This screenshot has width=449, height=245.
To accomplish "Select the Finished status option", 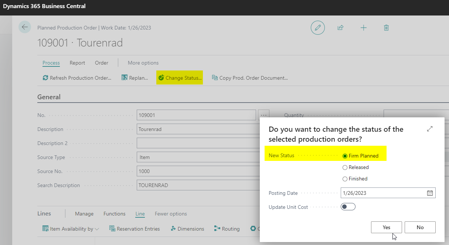I will pos(355,179).
